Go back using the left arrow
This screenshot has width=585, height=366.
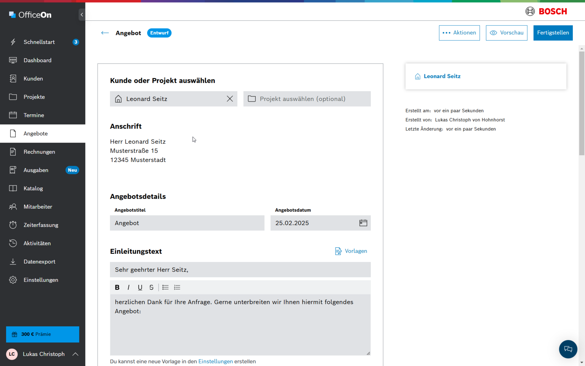pyautogui.click(x=105, y=33)
